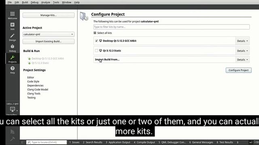Screen dimensions: 259x145
Task: Open the Window menu
Action: 66,2
